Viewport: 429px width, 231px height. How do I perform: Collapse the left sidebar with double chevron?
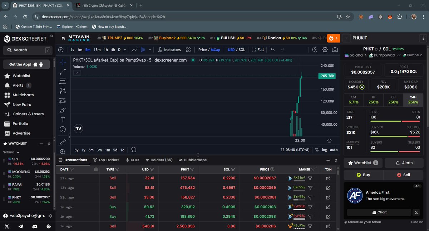[52, 36]
